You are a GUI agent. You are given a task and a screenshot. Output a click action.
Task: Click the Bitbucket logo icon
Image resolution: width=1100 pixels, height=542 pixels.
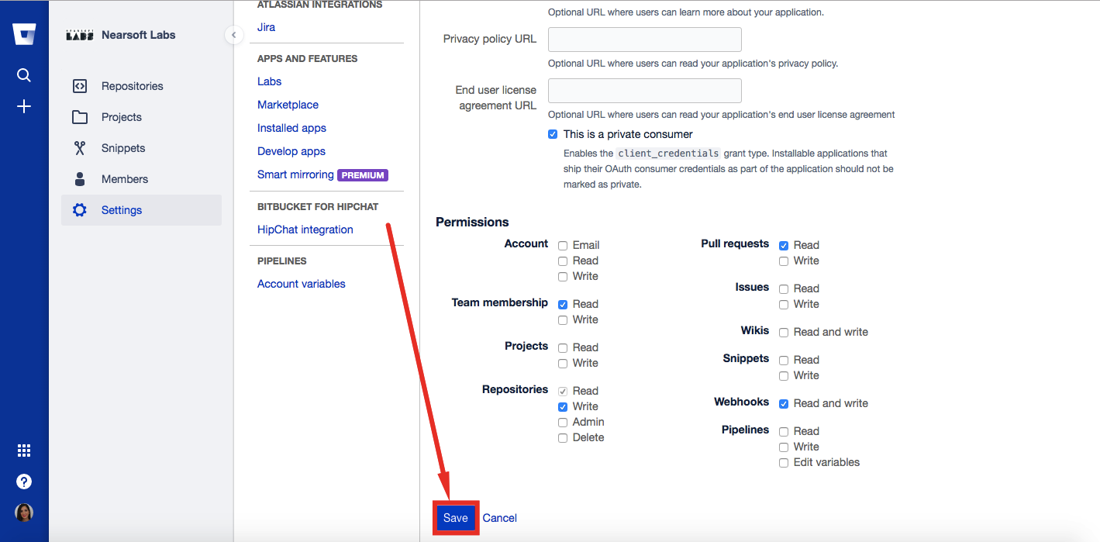tap(24, 35)
